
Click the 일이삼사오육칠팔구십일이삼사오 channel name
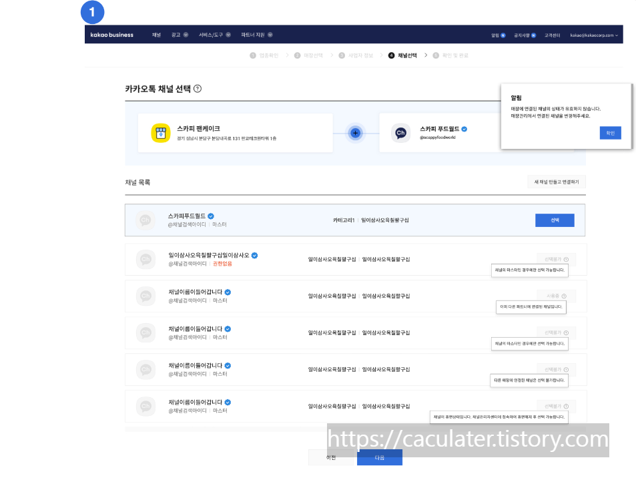point(209,255)
